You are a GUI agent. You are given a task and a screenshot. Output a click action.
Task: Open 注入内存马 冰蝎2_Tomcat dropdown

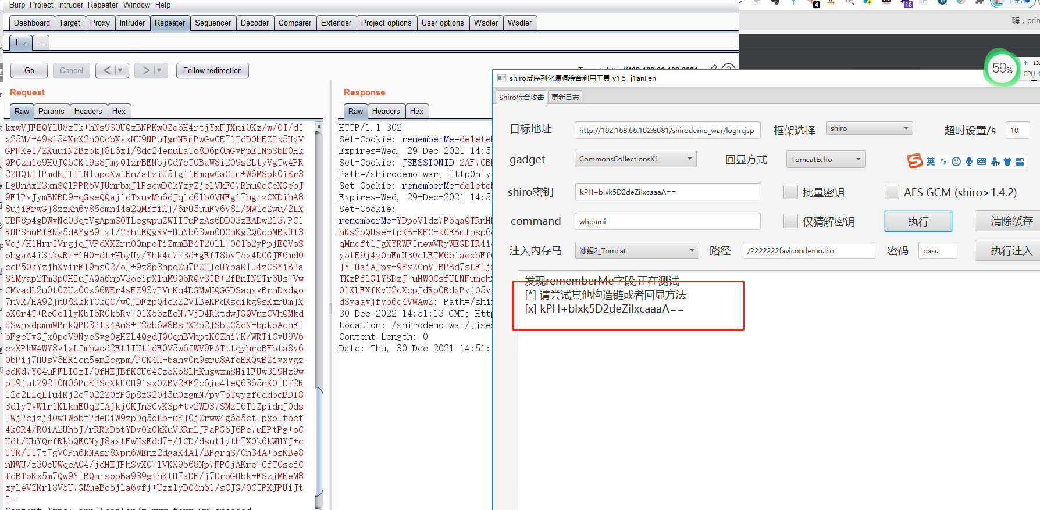pos(636,250)
